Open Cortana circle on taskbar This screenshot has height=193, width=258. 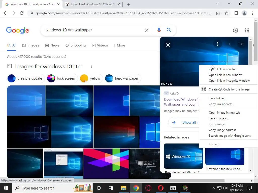[99, 188]
